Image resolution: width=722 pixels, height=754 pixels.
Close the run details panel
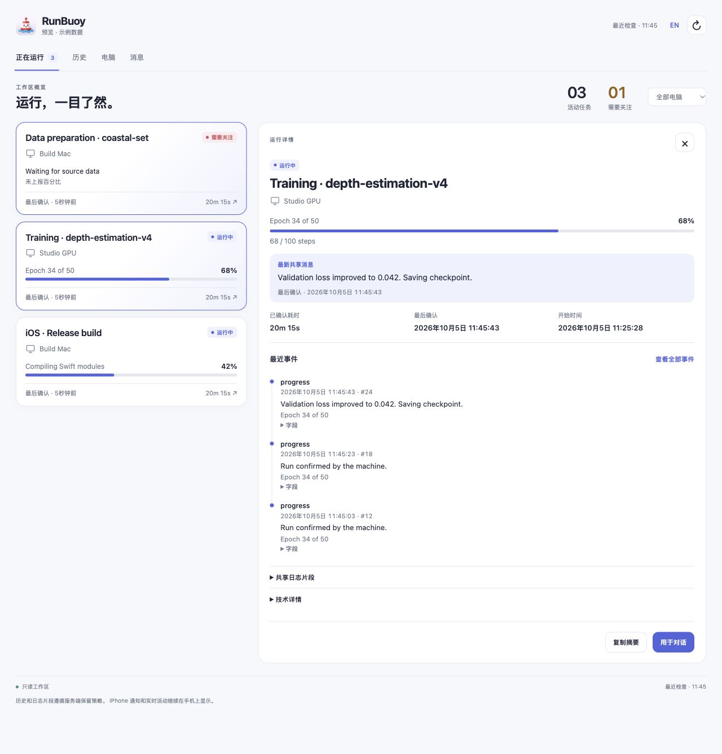pos(685,143)
